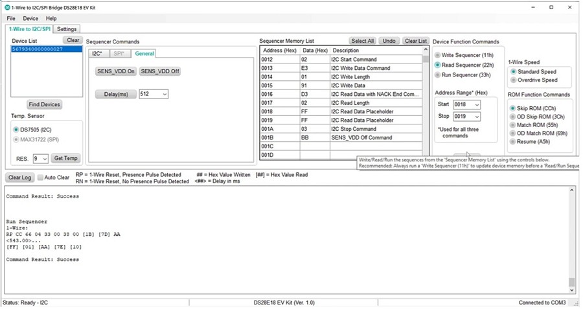Select Write Sequencer (11h) radio option
583x309 pixels.
[x=438, y=55]
